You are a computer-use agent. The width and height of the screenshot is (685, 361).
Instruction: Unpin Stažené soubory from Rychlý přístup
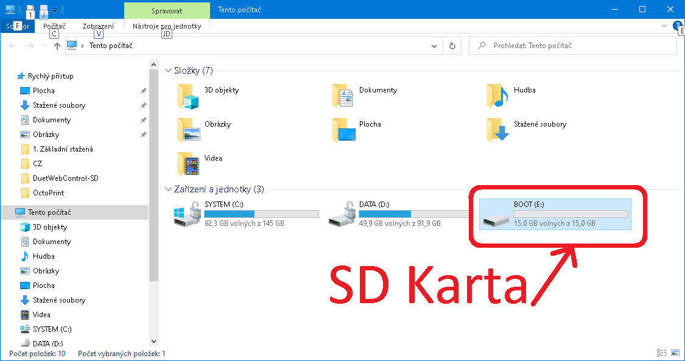point(143,105)
